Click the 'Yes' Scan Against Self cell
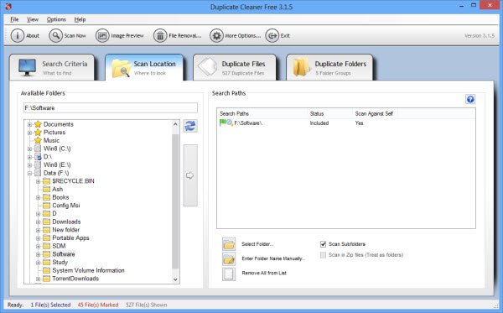The height and width of the screenshot is (313, 503). click(359, 123)
